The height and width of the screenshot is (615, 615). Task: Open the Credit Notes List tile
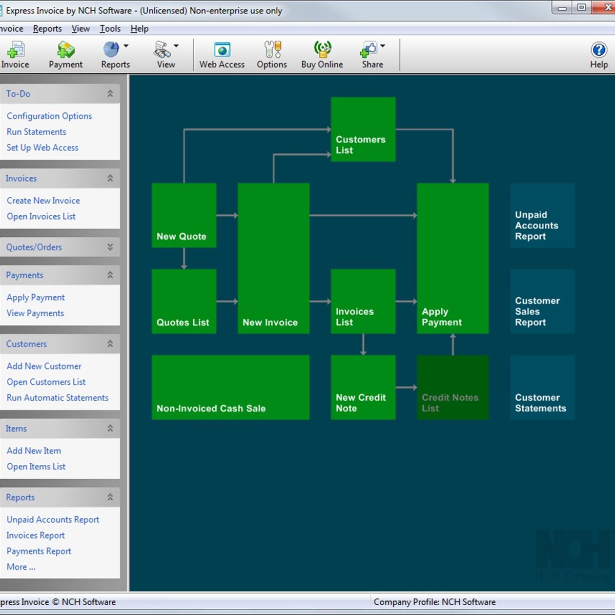[453, 387]
